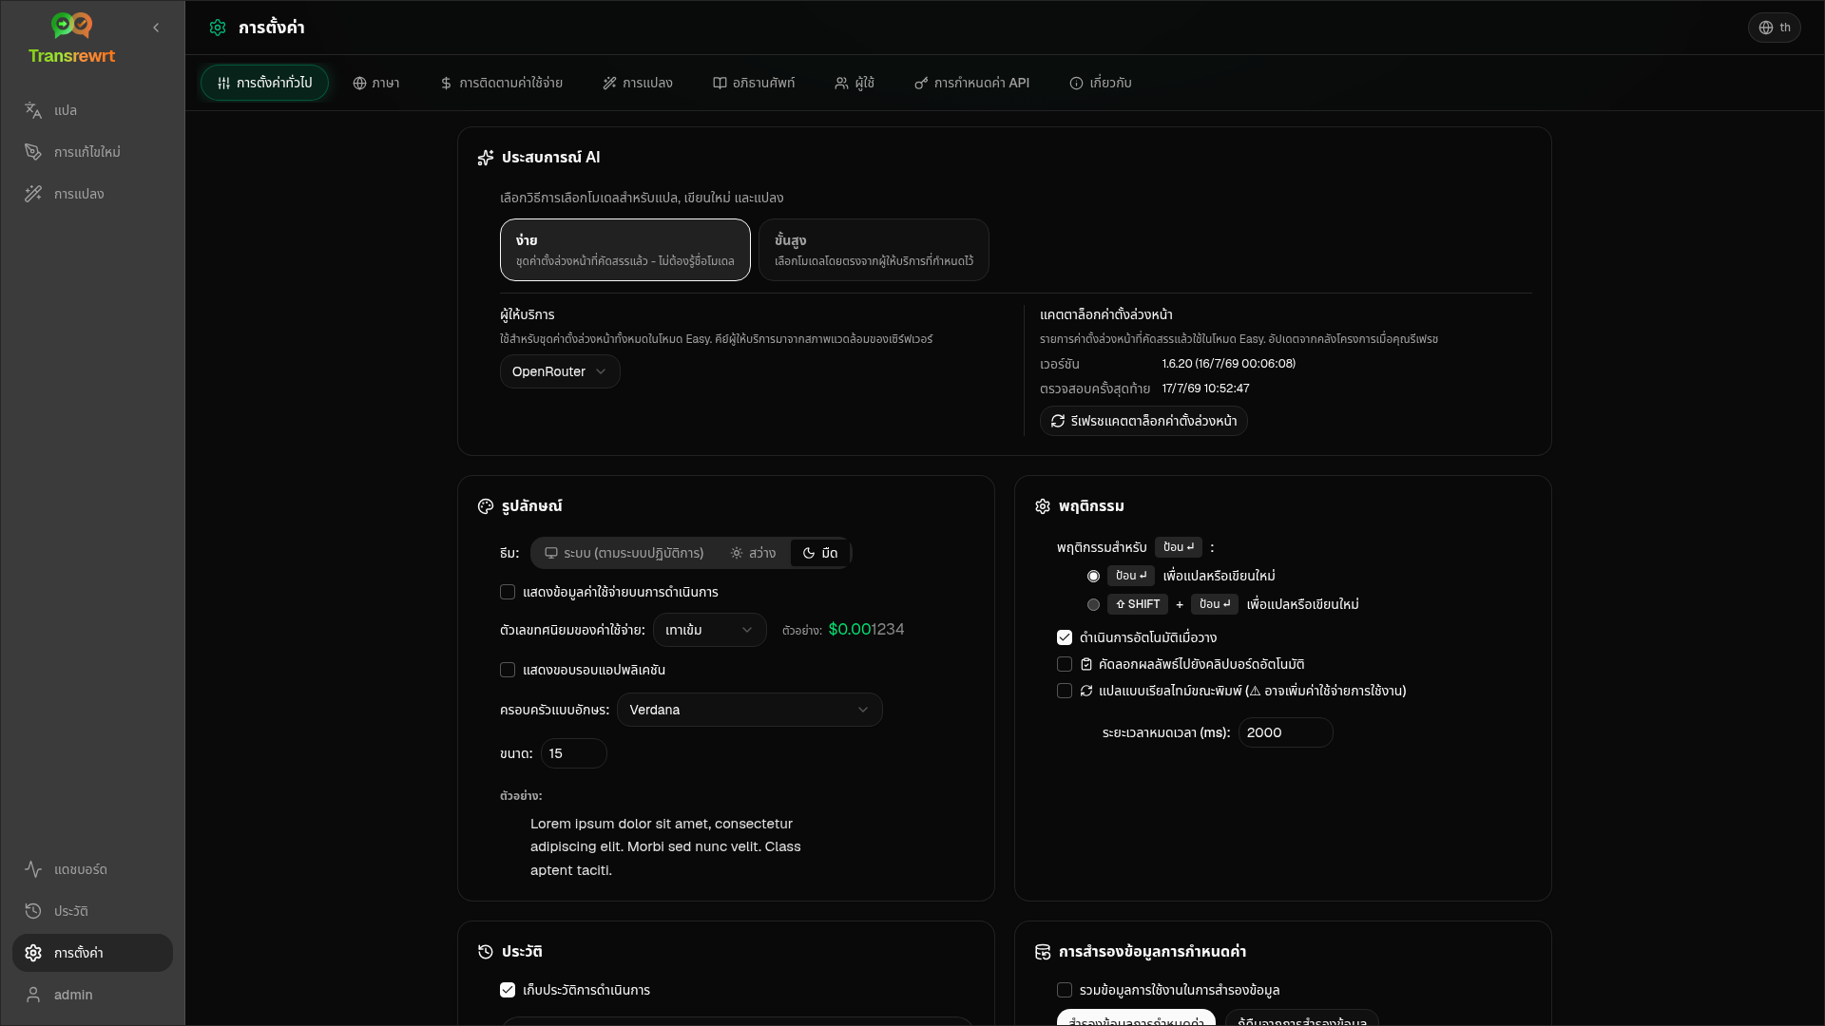Click the Lorem ipsum sample text
The image size is (1825, 1026).
tap(665, 846)
